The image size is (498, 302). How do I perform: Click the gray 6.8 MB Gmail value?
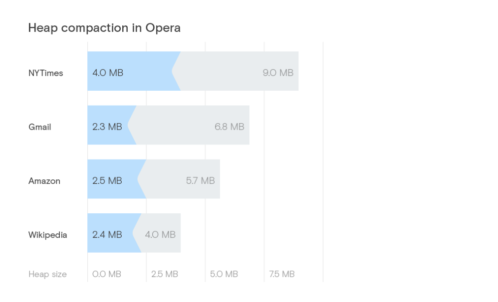pyautogui.click(x=230, y=127)
